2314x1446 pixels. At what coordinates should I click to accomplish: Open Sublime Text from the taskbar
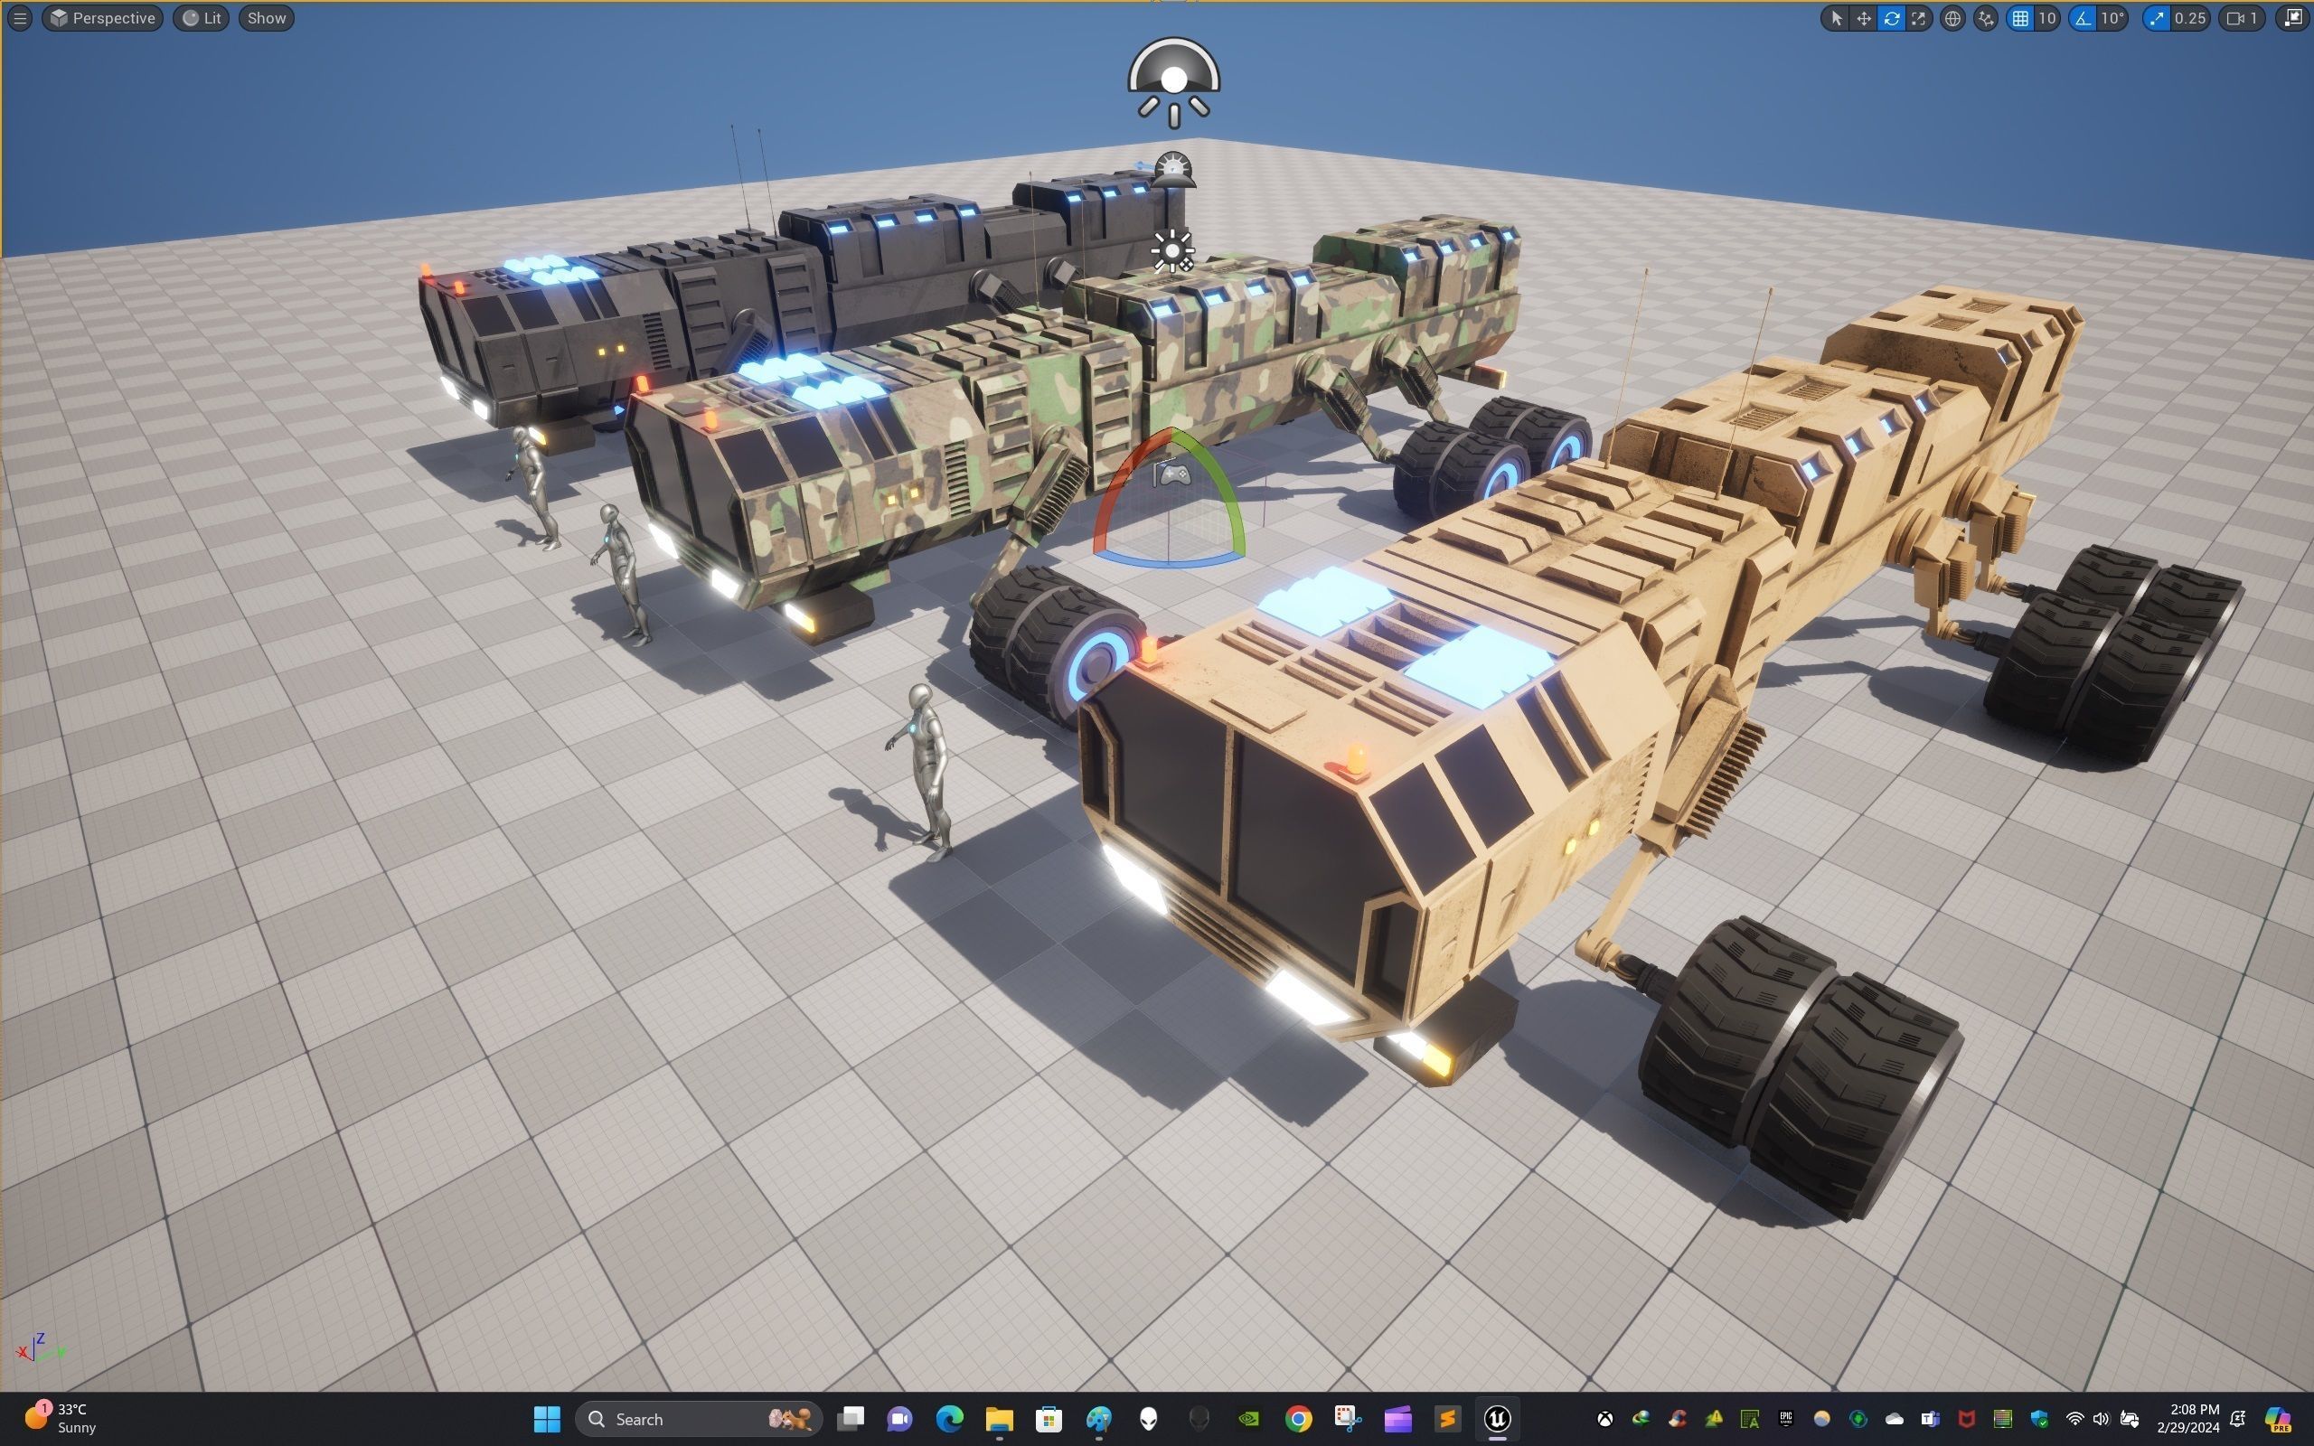tap(1447, 1418)
